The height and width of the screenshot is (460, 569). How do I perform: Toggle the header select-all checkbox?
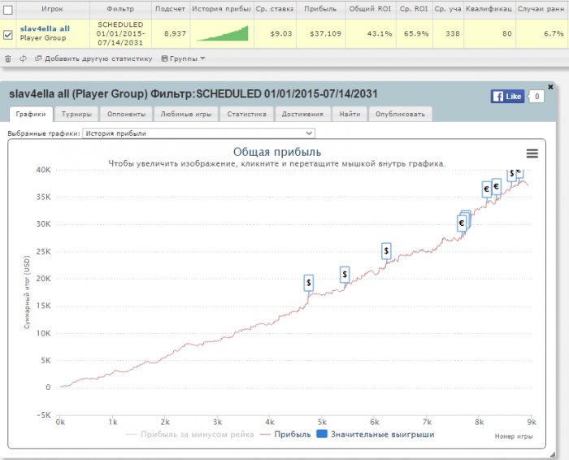(7, 10)
